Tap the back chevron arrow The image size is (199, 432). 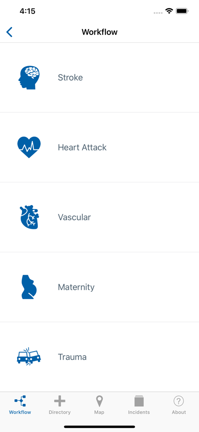point(9,32)
